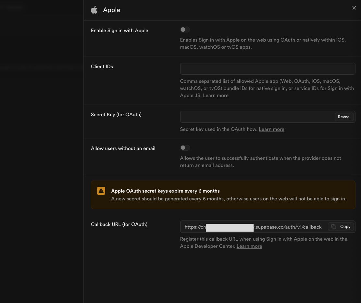Click 'Secret Key (for OAuth)' label
Viewport: 361px width, 303px height.
(x=116, y=115)
